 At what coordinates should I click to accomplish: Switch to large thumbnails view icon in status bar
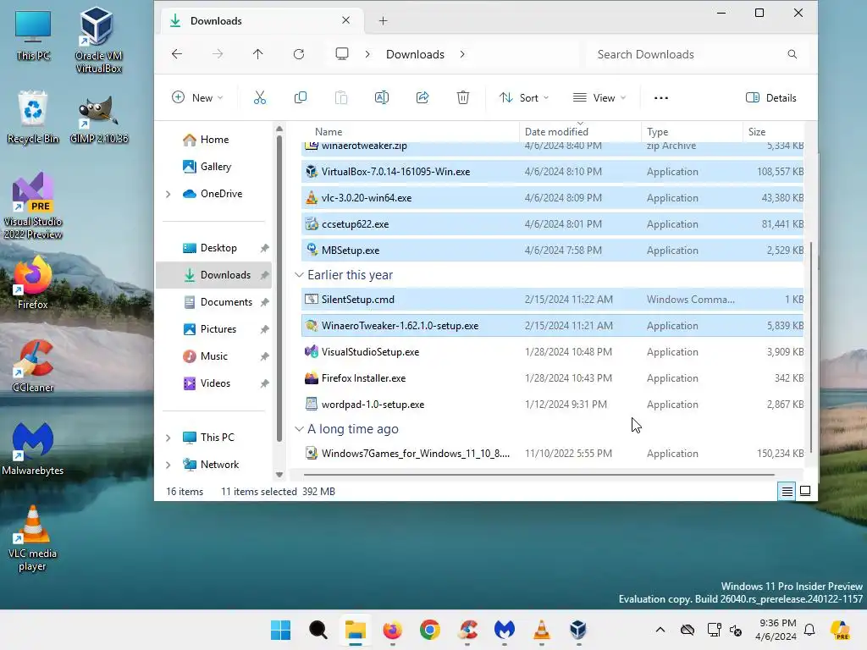805,492
